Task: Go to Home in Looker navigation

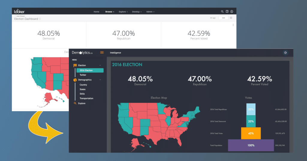Action: [96, 12]
